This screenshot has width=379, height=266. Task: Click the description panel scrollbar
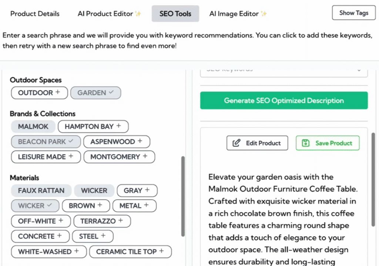pos(373,179)
